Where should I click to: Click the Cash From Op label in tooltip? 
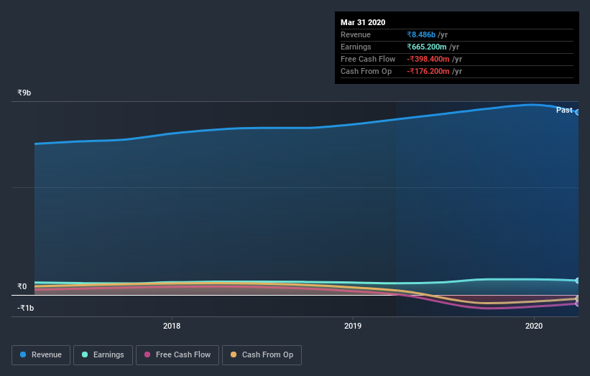(x=366, y=71)
